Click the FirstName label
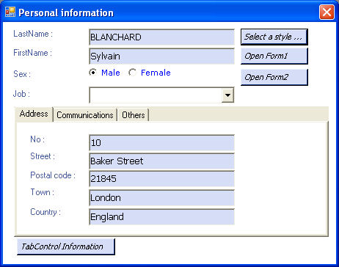The image size is (339, 267). click(32, 53)
